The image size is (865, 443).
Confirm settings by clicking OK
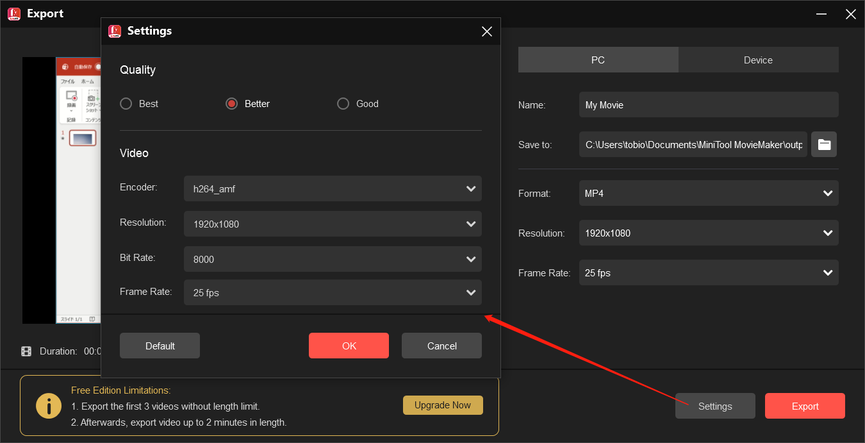(x=349, y=345)
